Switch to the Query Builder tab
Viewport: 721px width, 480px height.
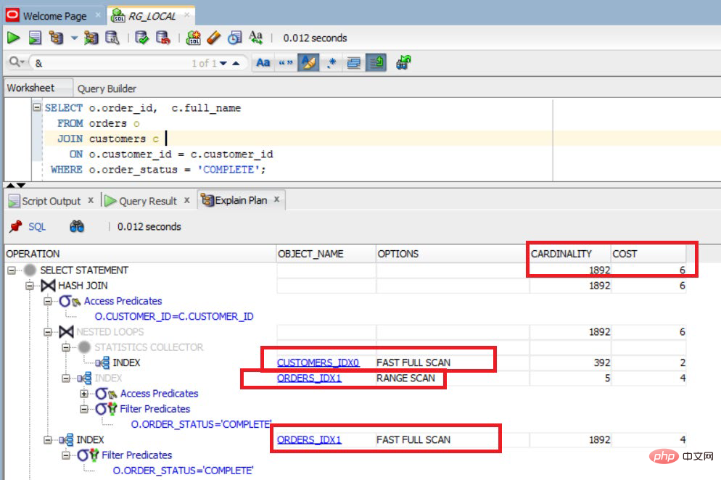[107, 88]
